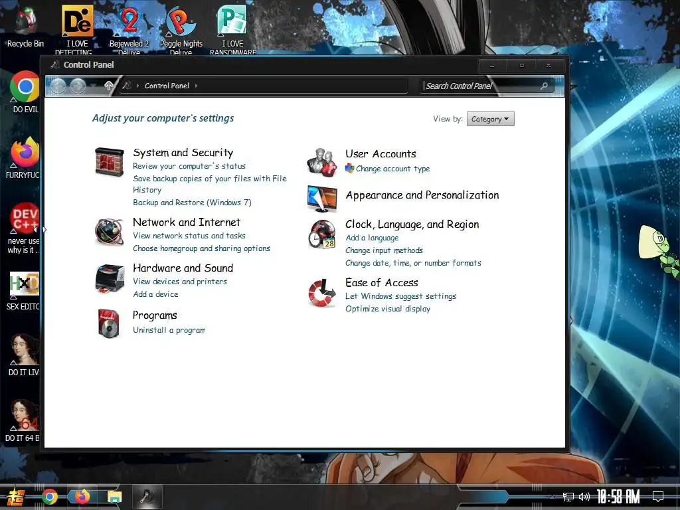Expand the Control Panel breadcrumb arrow
680x510 pixels.
click(x=197, y=86)
